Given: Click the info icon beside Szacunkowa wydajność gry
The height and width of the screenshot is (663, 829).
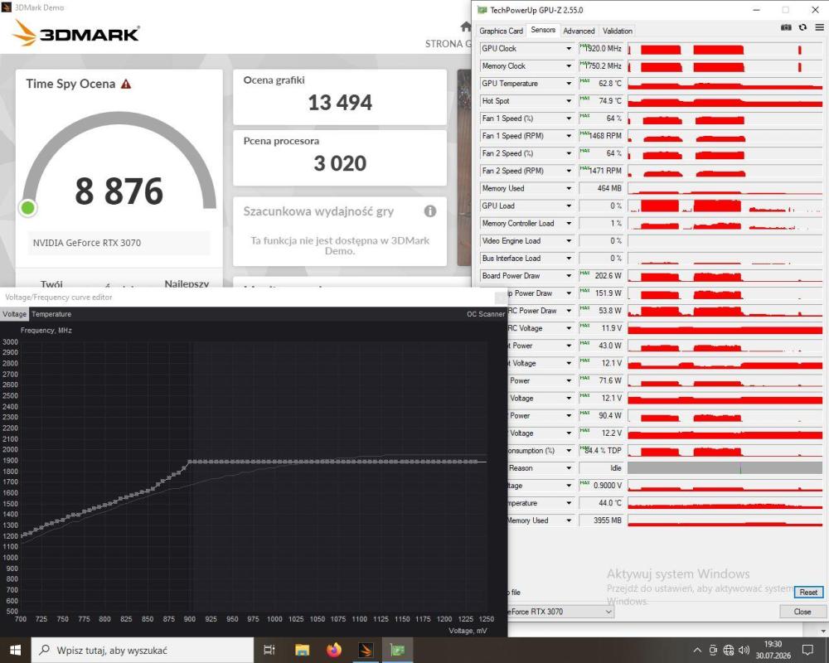Looking at the screenshot, I should pyautogui.click(x=430, y=211).
